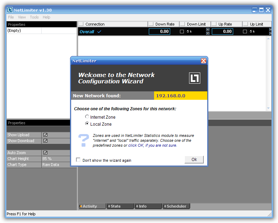The width and height of the screenshot is (278, 223).
Task: Click the Up Rate column header
Action: [x=227, y=24]
